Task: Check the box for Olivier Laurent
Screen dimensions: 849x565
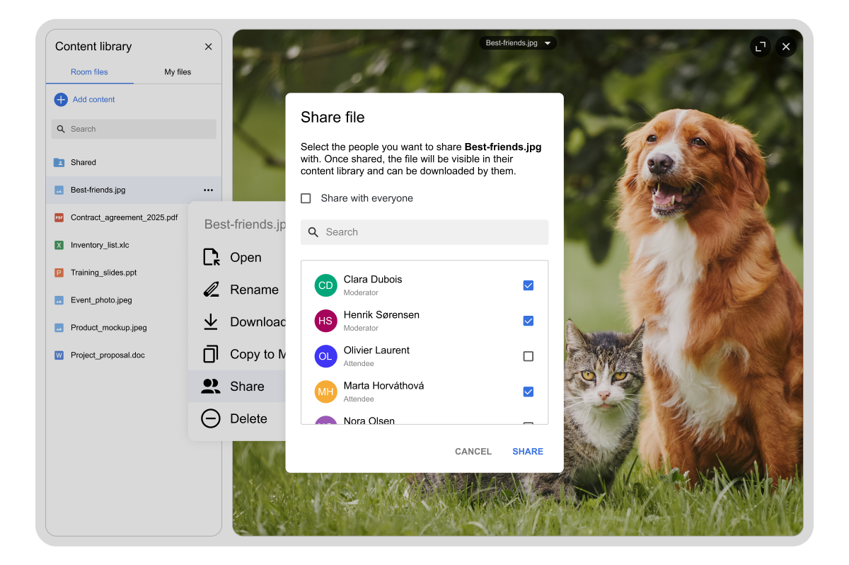Action: (x=528, y=356)
